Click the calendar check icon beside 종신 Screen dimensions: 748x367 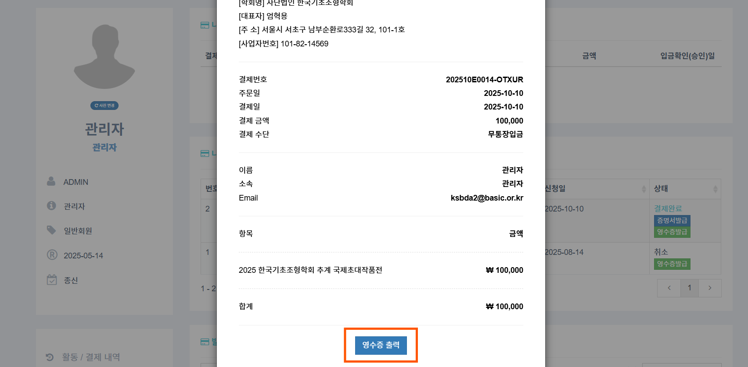click(x=52, y=279)
